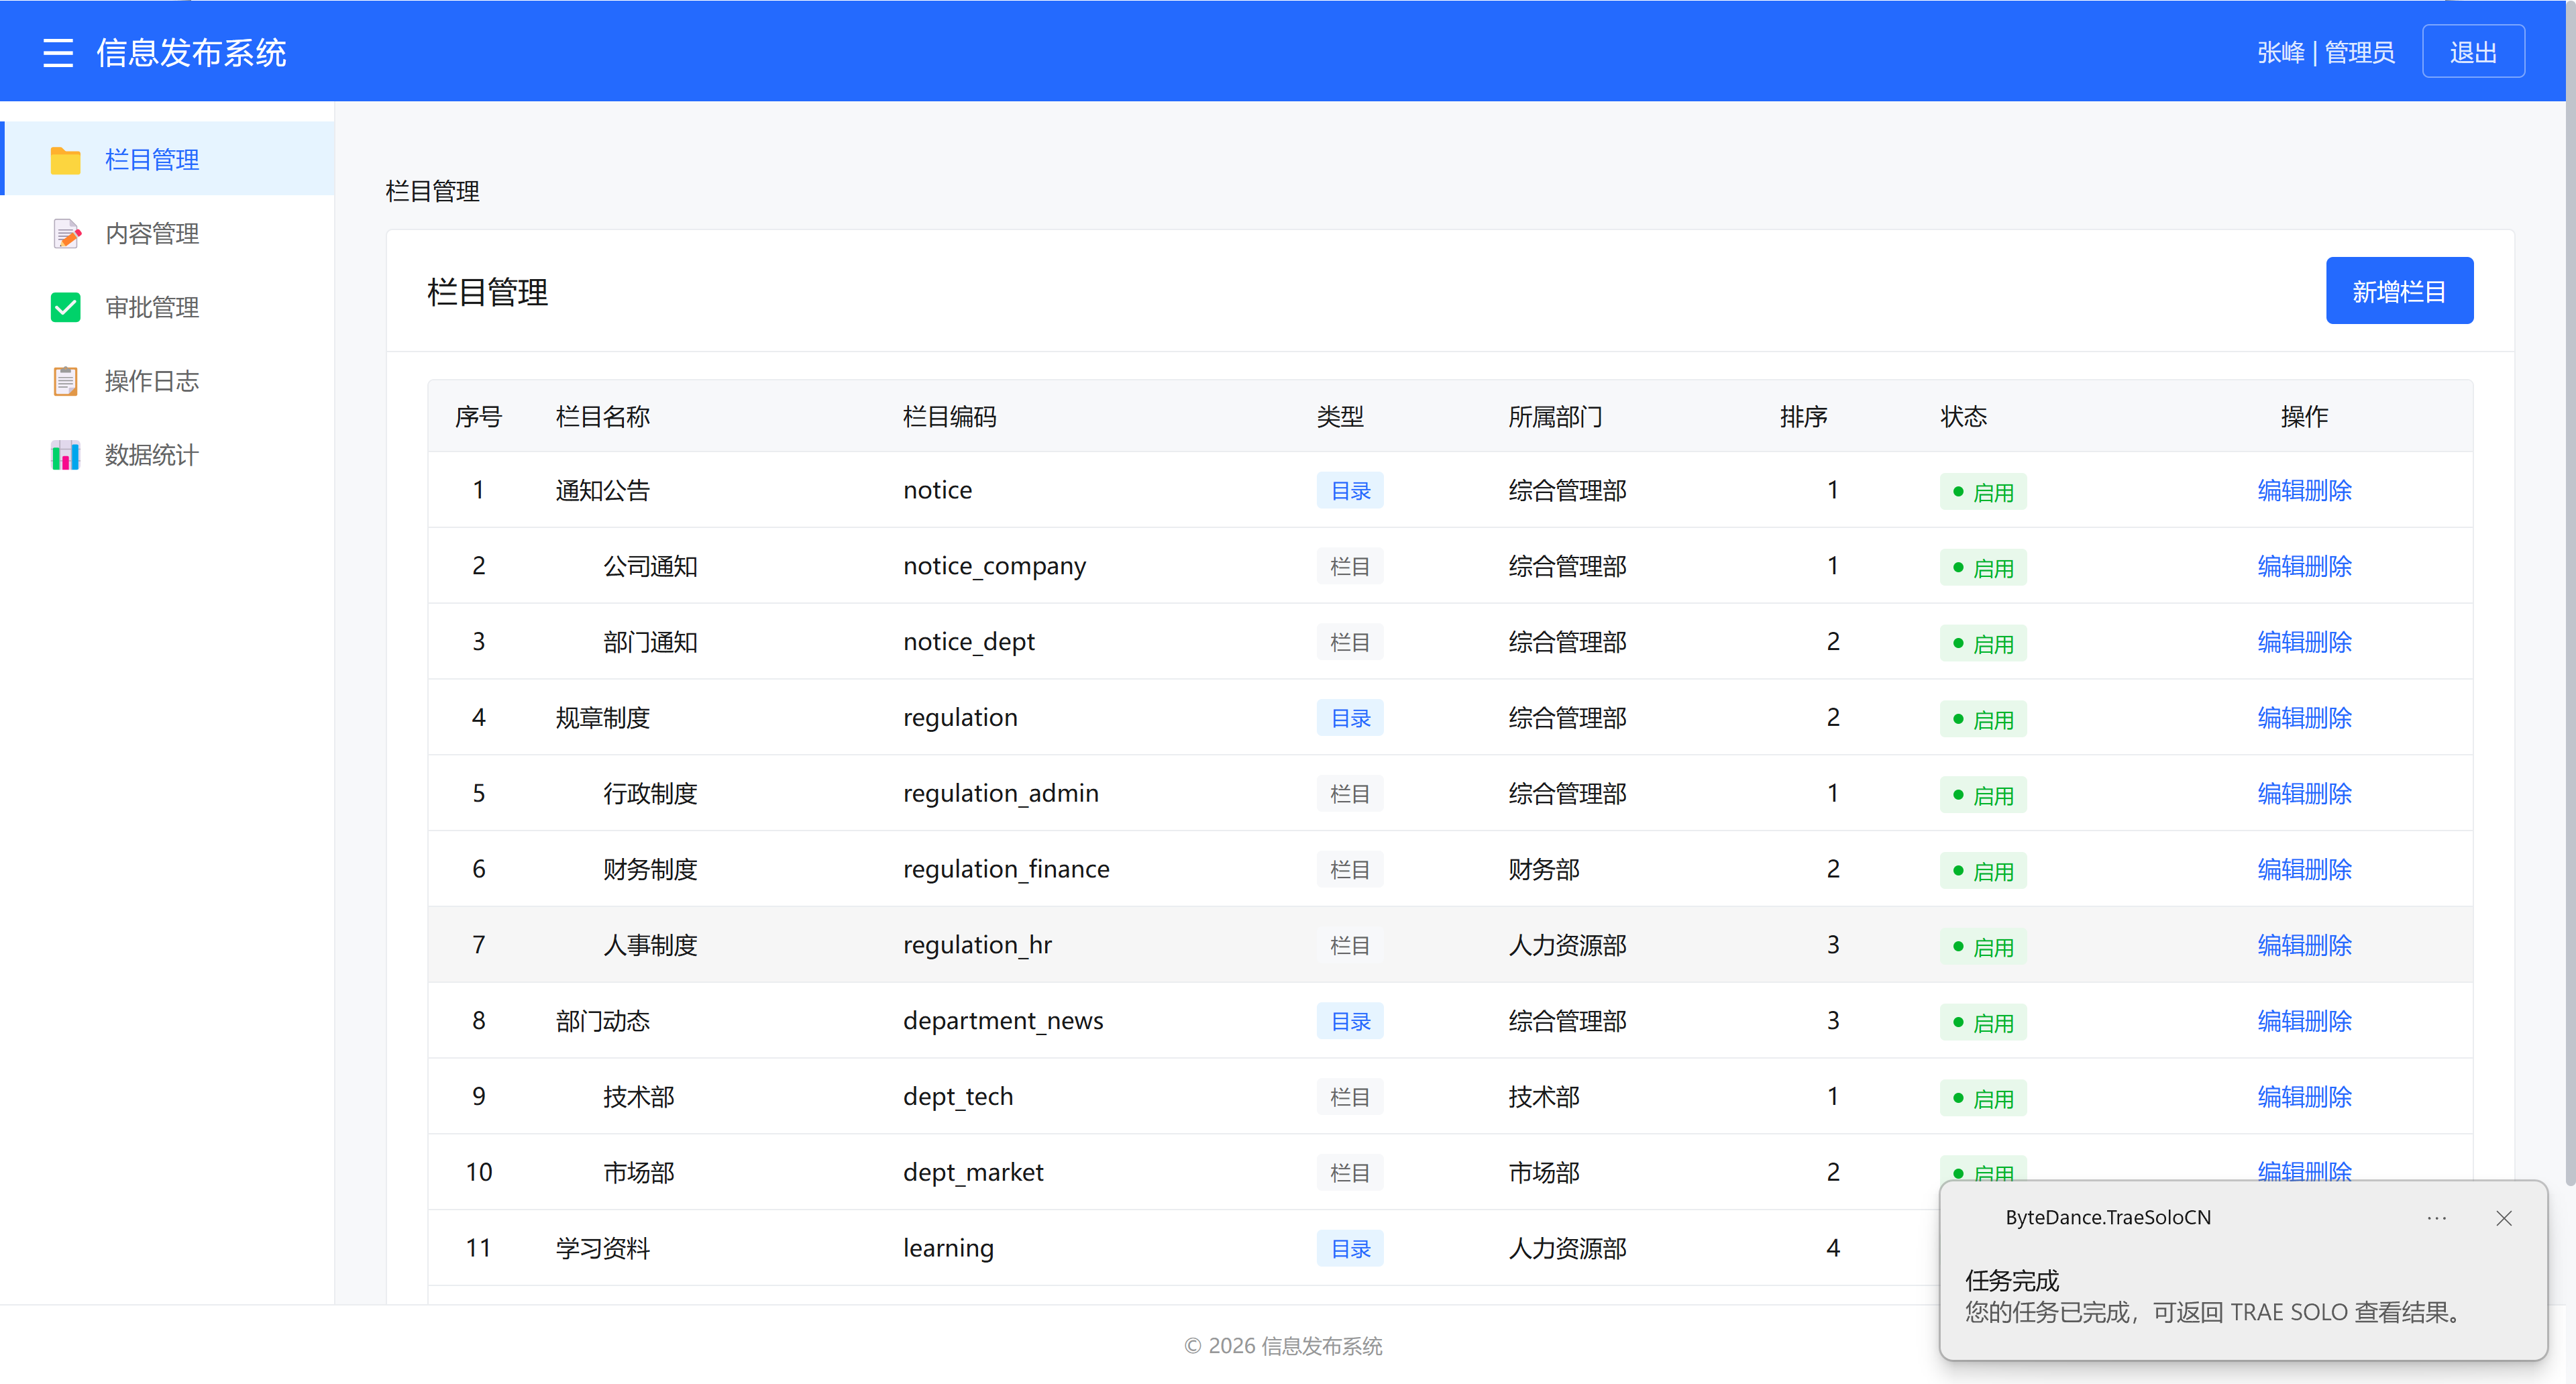Click 编辑删除 in the 部门通知 row
The image size is (2576, 1384).
click(x=2304, y=642)
